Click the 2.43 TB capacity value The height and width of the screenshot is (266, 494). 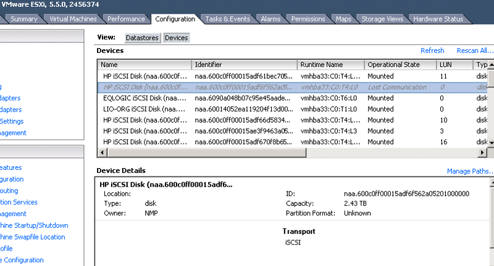[x=355, y=204]
